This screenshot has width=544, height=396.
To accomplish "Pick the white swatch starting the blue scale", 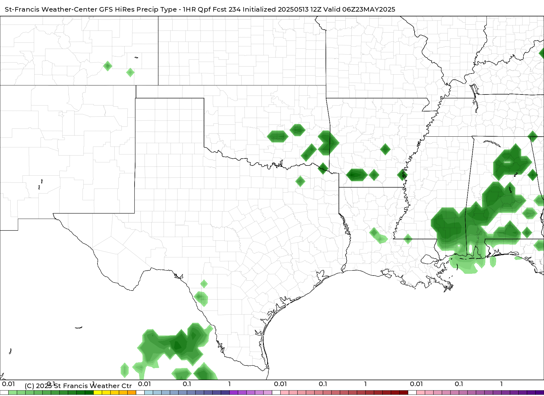I will coord(140,393).
